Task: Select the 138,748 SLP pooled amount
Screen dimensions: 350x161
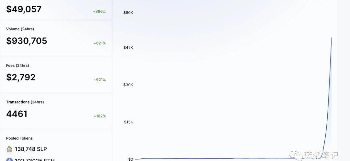Action: tap(31, 149)
